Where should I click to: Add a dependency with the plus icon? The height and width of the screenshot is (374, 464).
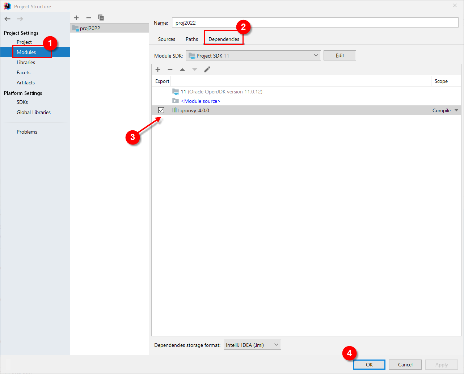pos(158,70)
